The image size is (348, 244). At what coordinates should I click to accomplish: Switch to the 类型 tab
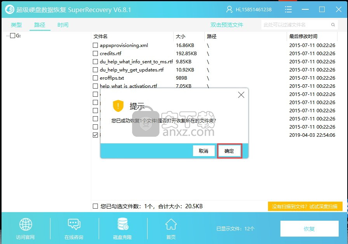tap(16, 25)
